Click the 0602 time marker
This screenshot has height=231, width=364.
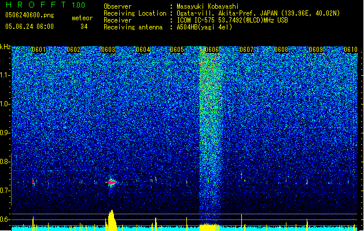pos(73,50)
